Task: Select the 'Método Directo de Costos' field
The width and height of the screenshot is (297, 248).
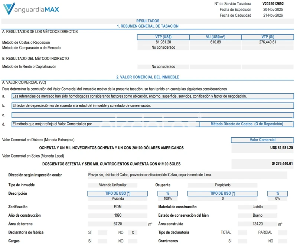Action: coord(247,124)
